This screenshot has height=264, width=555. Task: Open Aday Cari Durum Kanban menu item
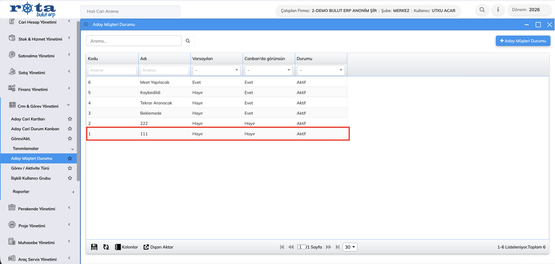[35, 129]
